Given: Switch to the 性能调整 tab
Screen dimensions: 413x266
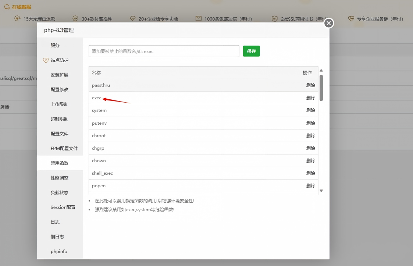Looking at the screenshot, I should point(60,178).
